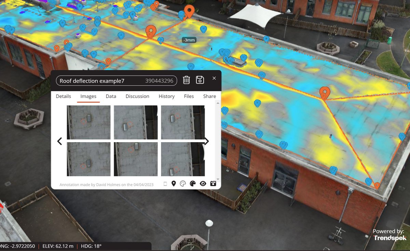Open the bottom-middle roof image thumbnail
The width and height of the screenshot is (410, 251).
point(136,159)
